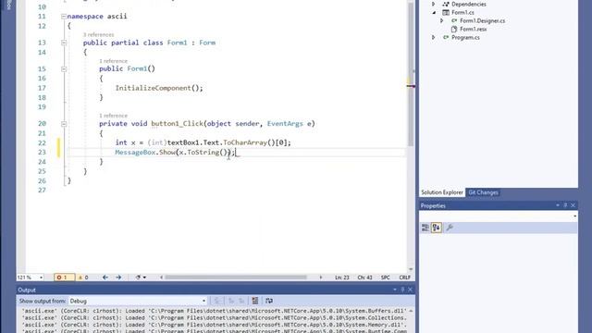Click EventArgs type in line 20

click(x=285, y=123)
